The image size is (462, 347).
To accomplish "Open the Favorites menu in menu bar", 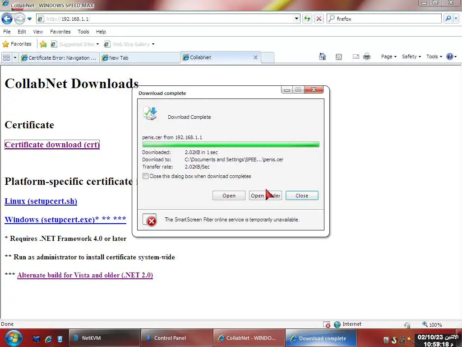I will [60, 32].
